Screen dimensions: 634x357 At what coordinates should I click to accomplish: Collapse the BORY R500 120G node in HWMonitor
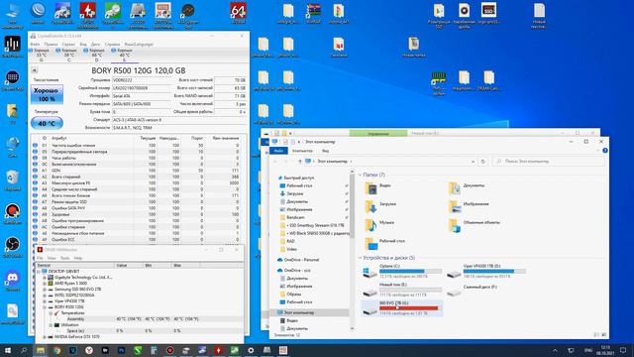[45, 307]
